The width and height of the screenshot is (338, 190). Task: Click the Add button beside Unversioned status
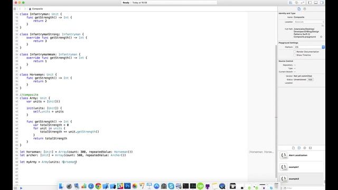coord(310,80)
